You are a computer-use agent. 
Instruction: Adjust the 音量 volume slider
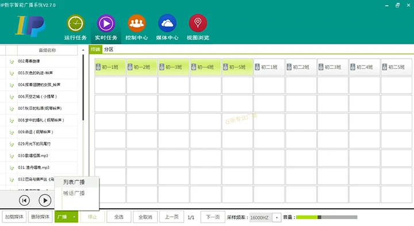point(327,217)
